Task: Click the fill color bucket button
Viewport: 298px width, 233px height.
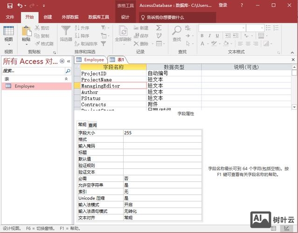Action: [226, 43]
